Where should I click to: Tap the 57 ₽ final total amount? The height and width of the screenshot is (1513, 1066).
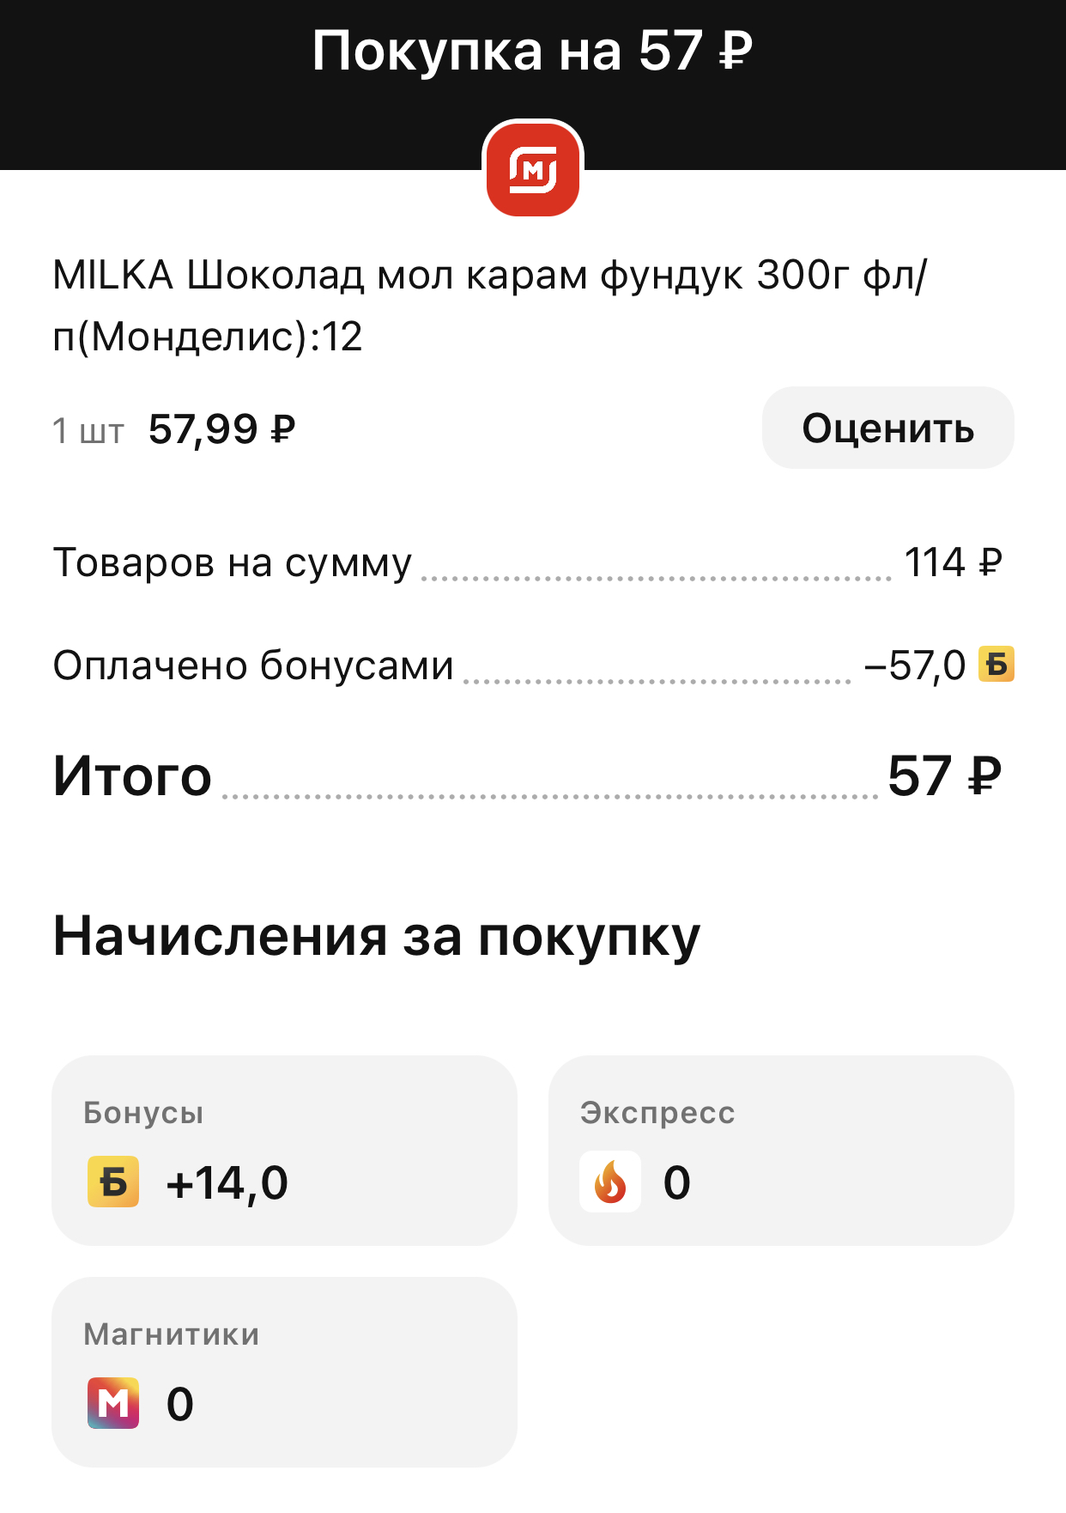click(945, 776)
